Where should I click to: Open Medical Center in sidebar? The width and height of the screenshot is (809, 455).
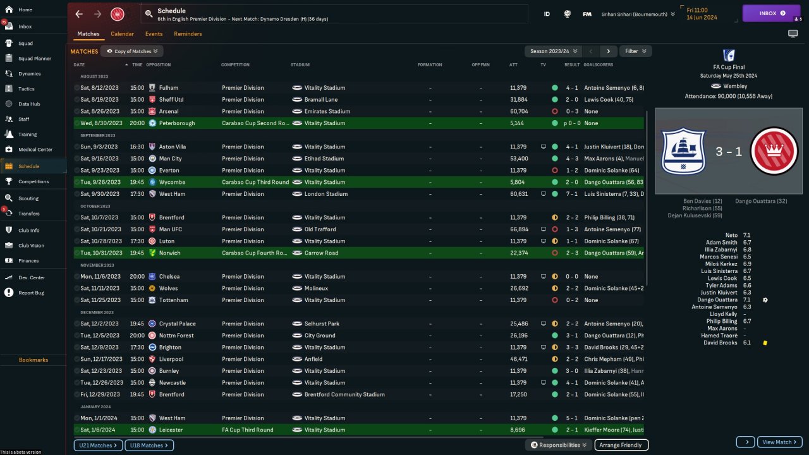click(35, 150)
